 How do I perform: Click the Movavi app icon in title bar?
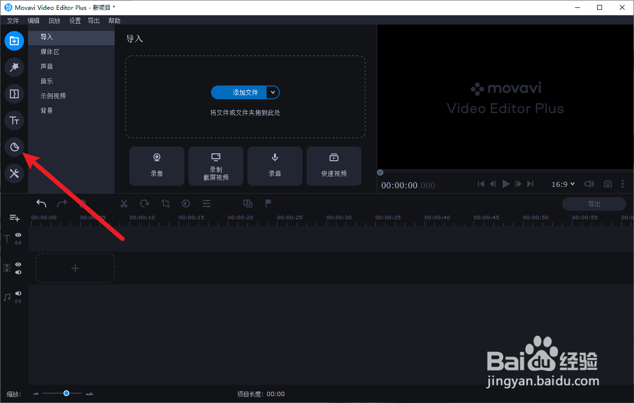pyautogui.click(x=8, y=7)
